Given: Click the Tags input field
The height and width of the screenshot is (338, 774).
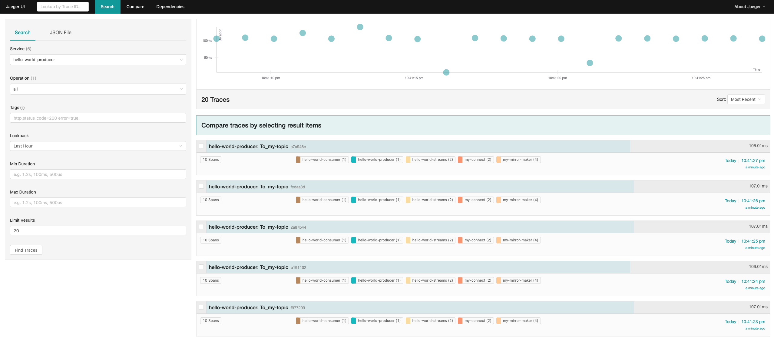Looking at the screenshot, I should pyautogui.click(x=98, y=118).
